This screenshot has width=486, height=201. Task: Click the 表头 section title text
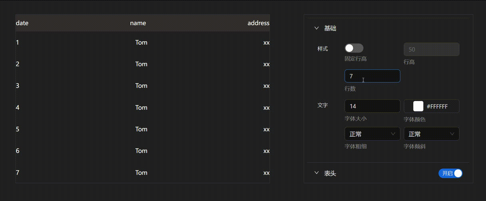330,173
